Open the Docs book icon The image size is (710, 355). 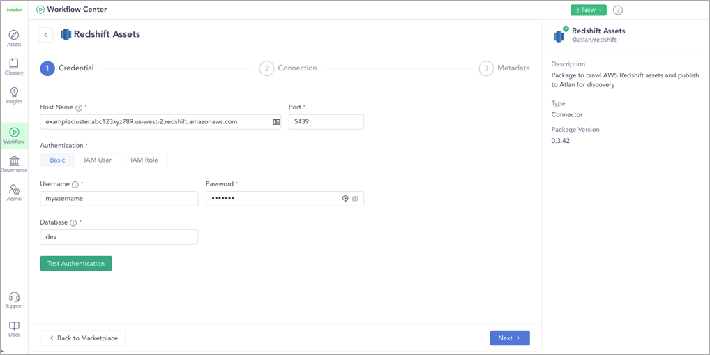click(x=14, y=326)
